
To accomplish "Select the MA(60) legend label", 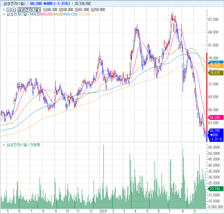I will click(58, 14).
